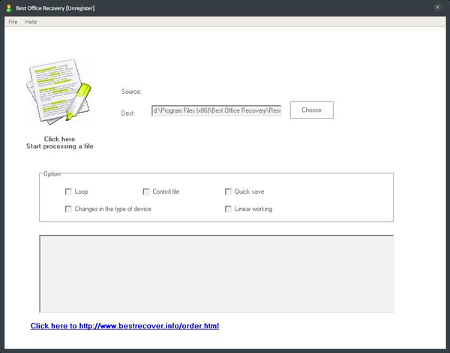
Task: Open the Help menu
Action: pyautogui.click(x=31, y=22)
